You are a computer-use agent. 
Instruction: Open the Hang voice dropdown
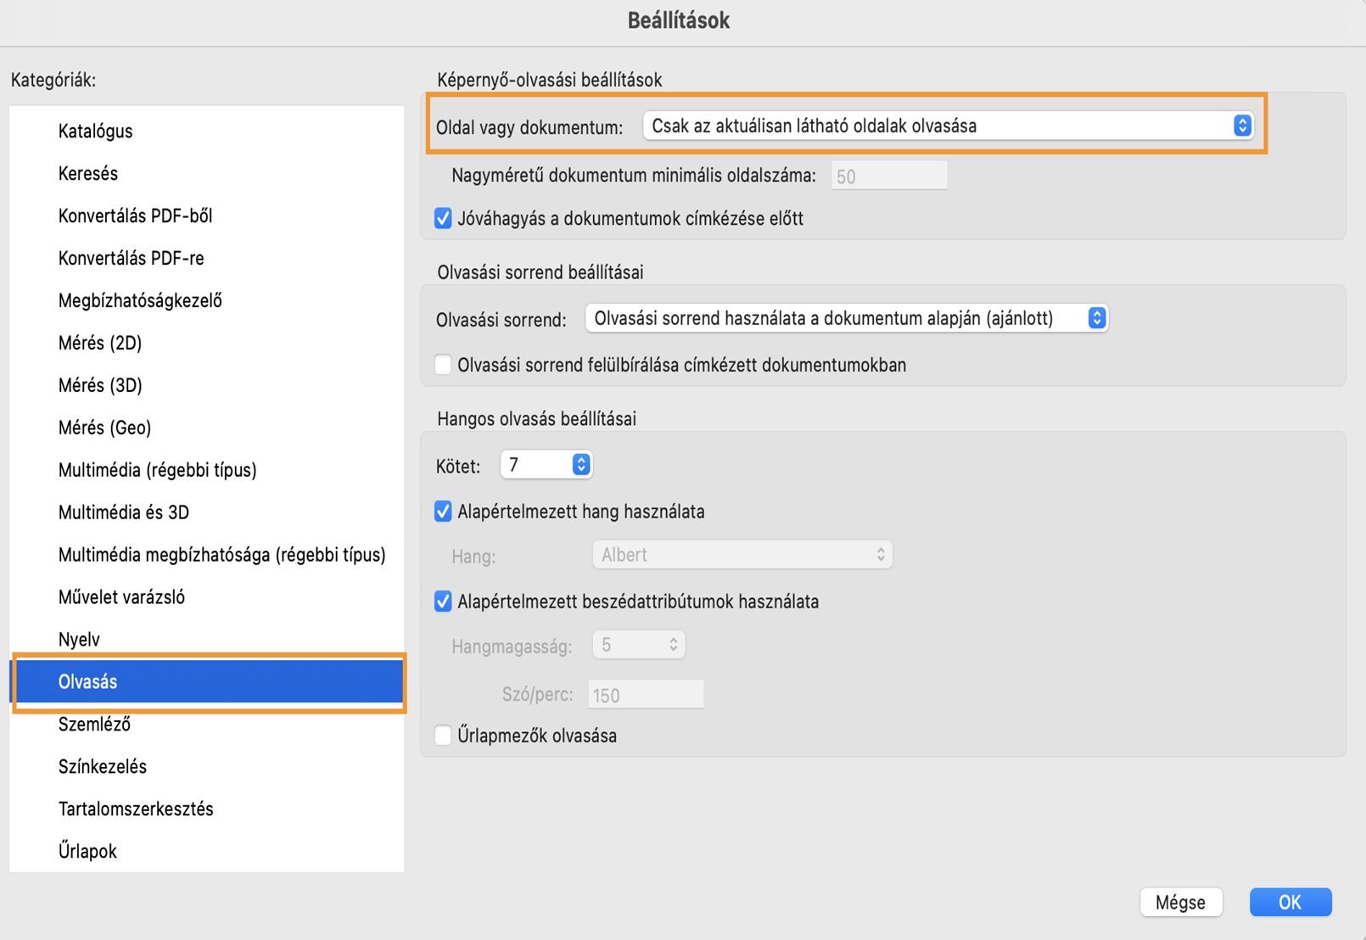point(742,556)
